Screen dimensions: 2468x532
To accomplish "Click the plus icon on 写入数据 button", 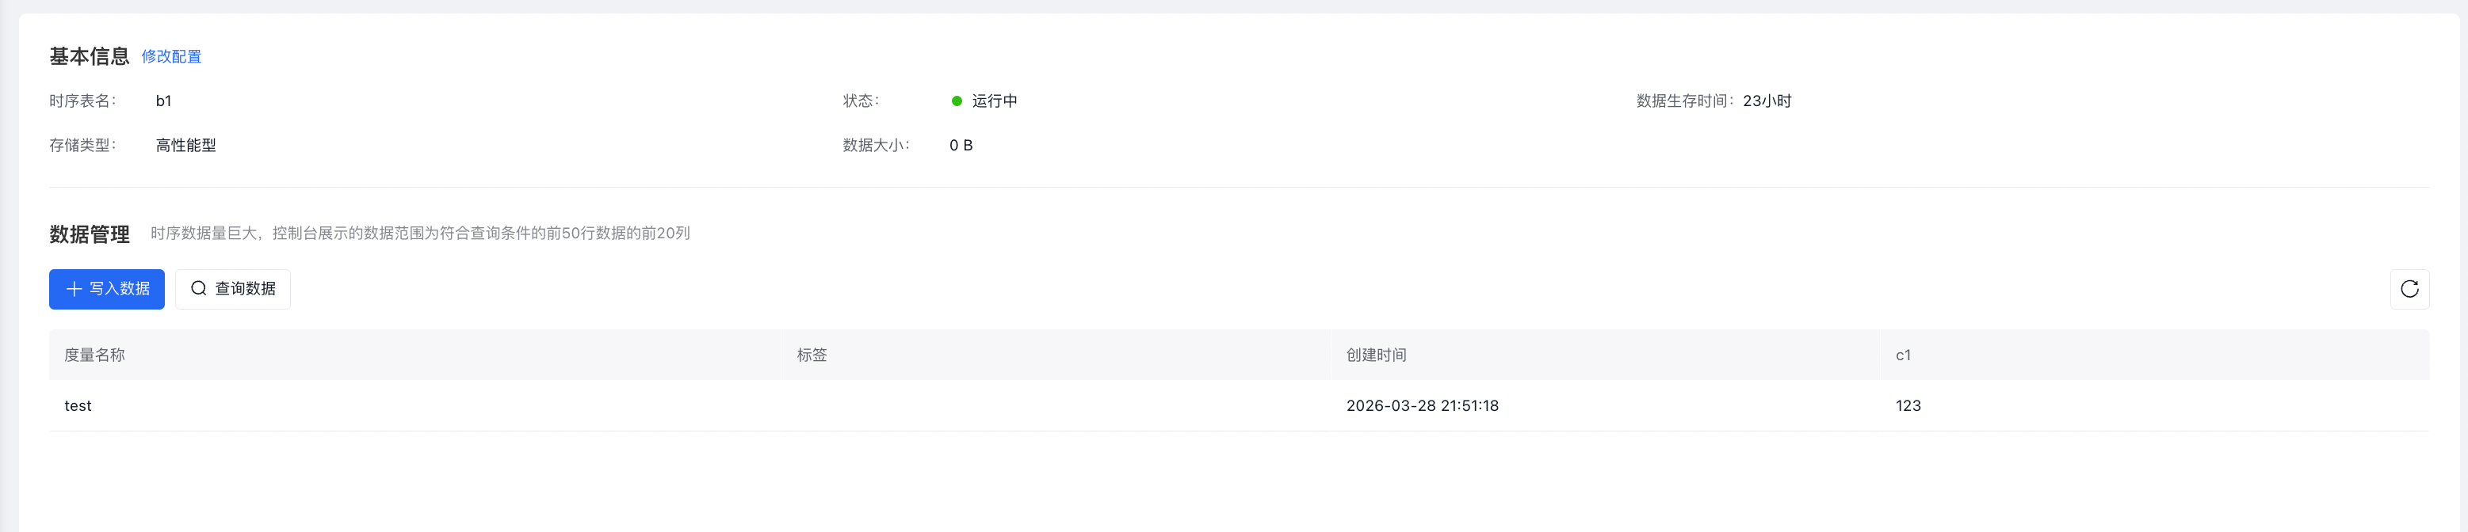I will pos(74,289).
